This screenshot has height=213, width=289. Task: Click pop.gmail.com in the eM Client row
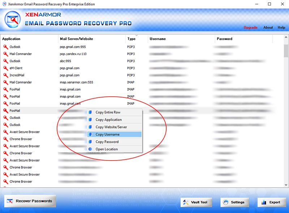coord(69,68)
